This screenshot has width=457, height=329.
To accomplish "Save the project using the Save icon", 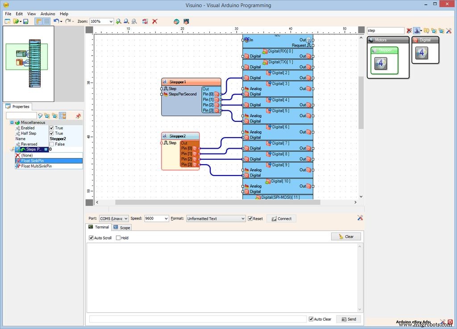I will (x=25, y=21).
